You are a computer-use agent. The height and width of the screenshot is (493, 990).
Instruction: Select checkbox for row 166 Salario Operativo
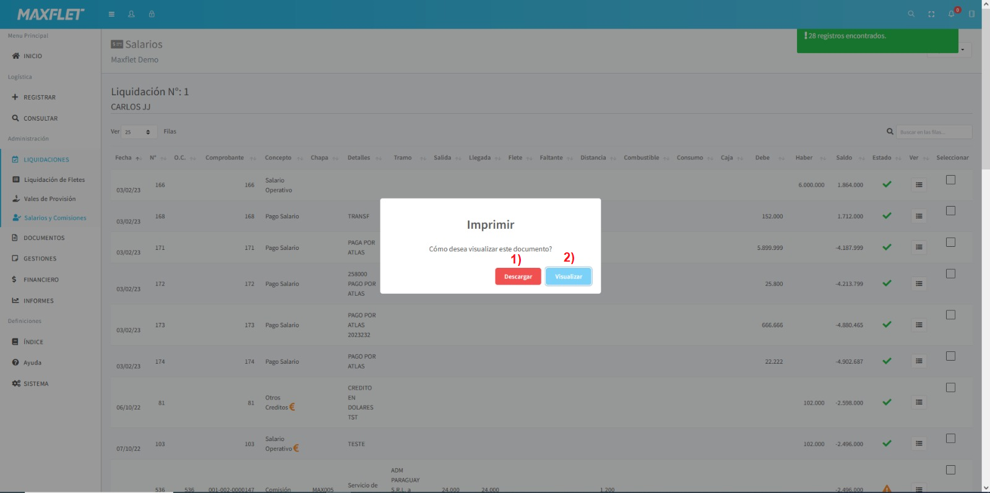pos(950,180)
